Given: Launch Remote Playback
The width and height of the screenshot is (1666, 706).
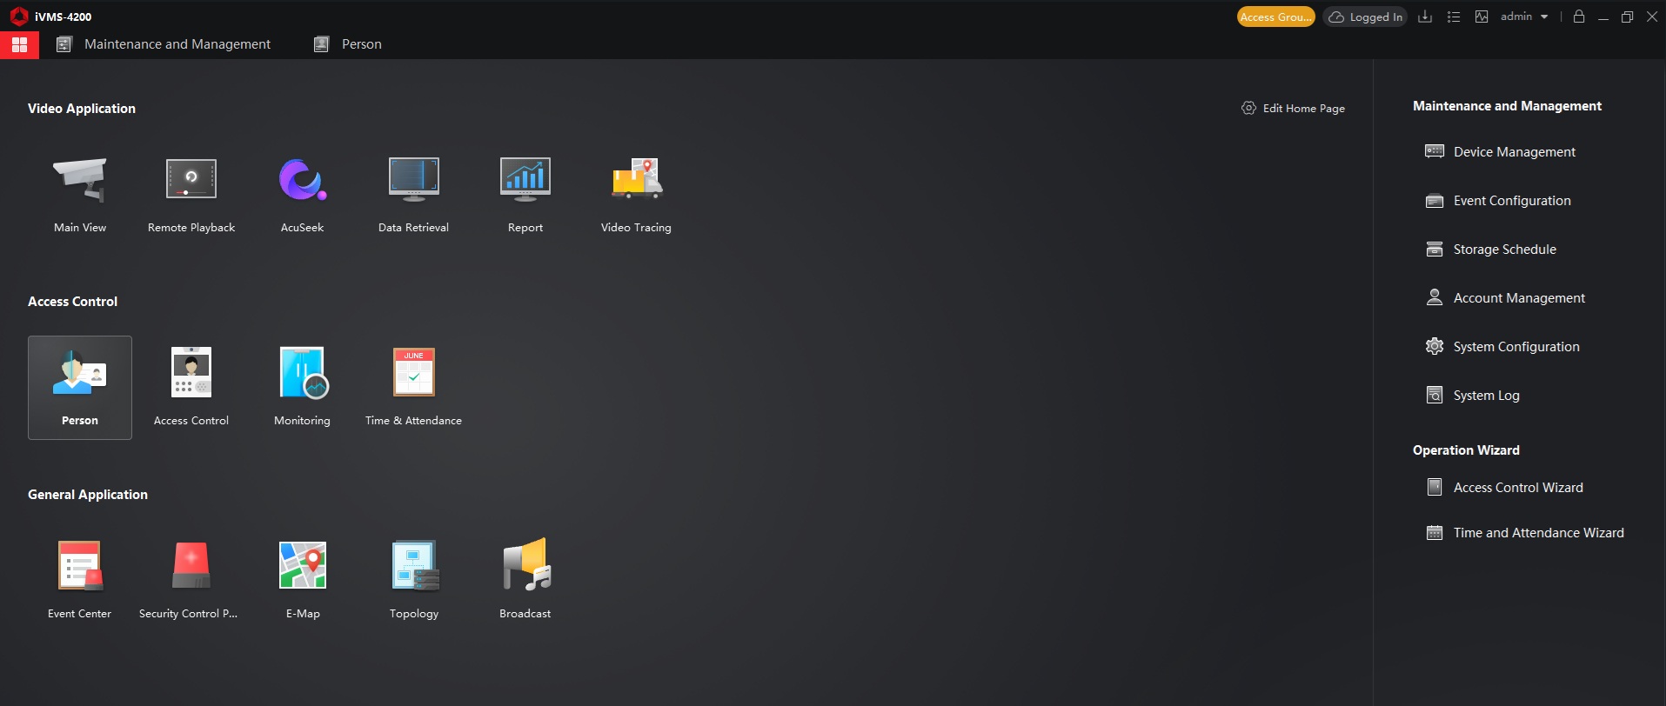Looking at the screenshot, I should click(191, 195).
